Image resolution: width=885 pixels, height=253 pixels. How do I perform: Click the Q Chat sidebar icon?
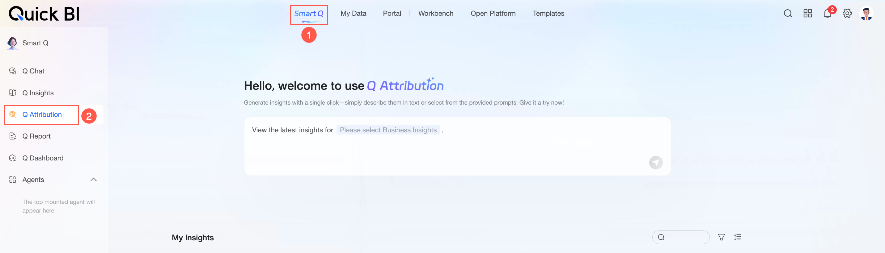(13, 71)
